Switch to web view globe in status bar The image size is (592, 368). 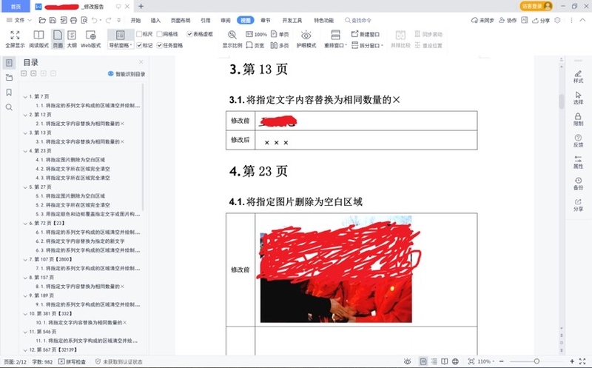tap(455, 361)
